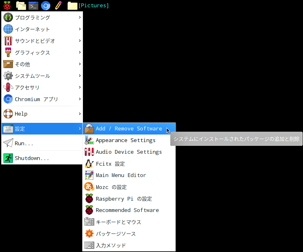303x252 pixels.
Task: Click the サウンドとビデオ popcorn icon
Action: click(8, 41)
